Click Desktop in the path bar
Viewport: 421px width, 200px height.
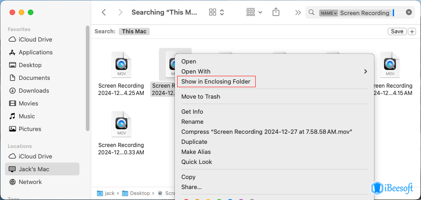pos(139,194)
